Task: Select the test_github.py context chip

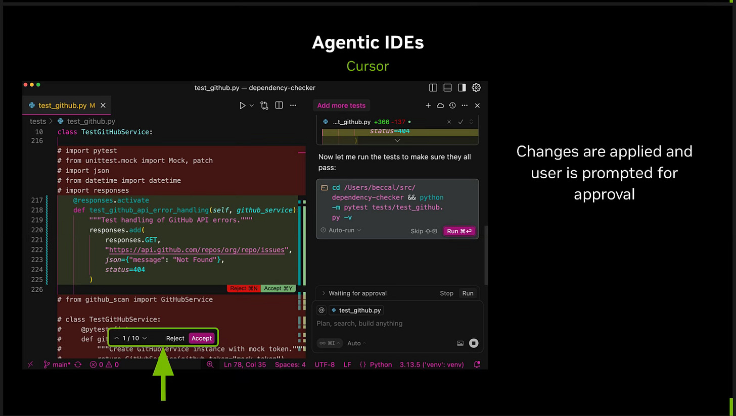Action: 357,310
